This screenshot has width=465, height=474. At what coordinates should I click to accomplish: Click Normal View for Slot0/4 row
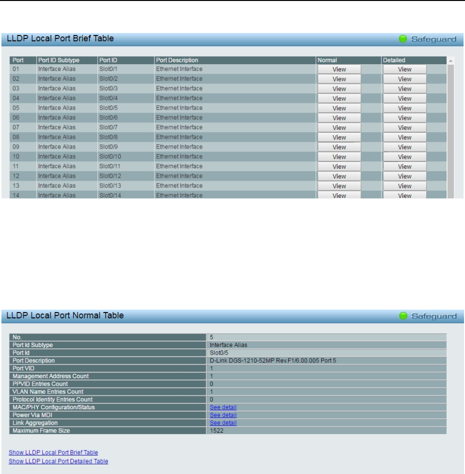pyautogui.click(x=339, y=98)
